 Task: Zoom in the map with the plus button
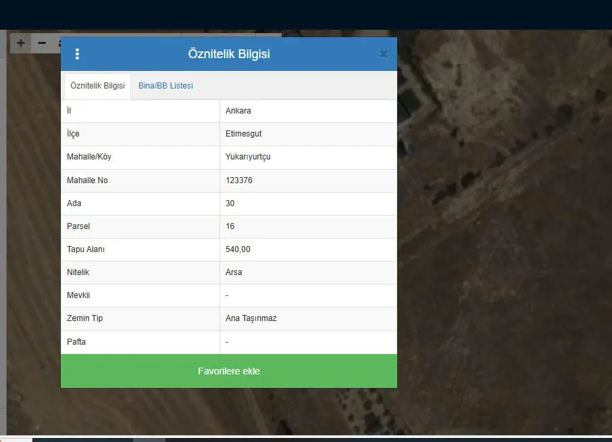21,43
